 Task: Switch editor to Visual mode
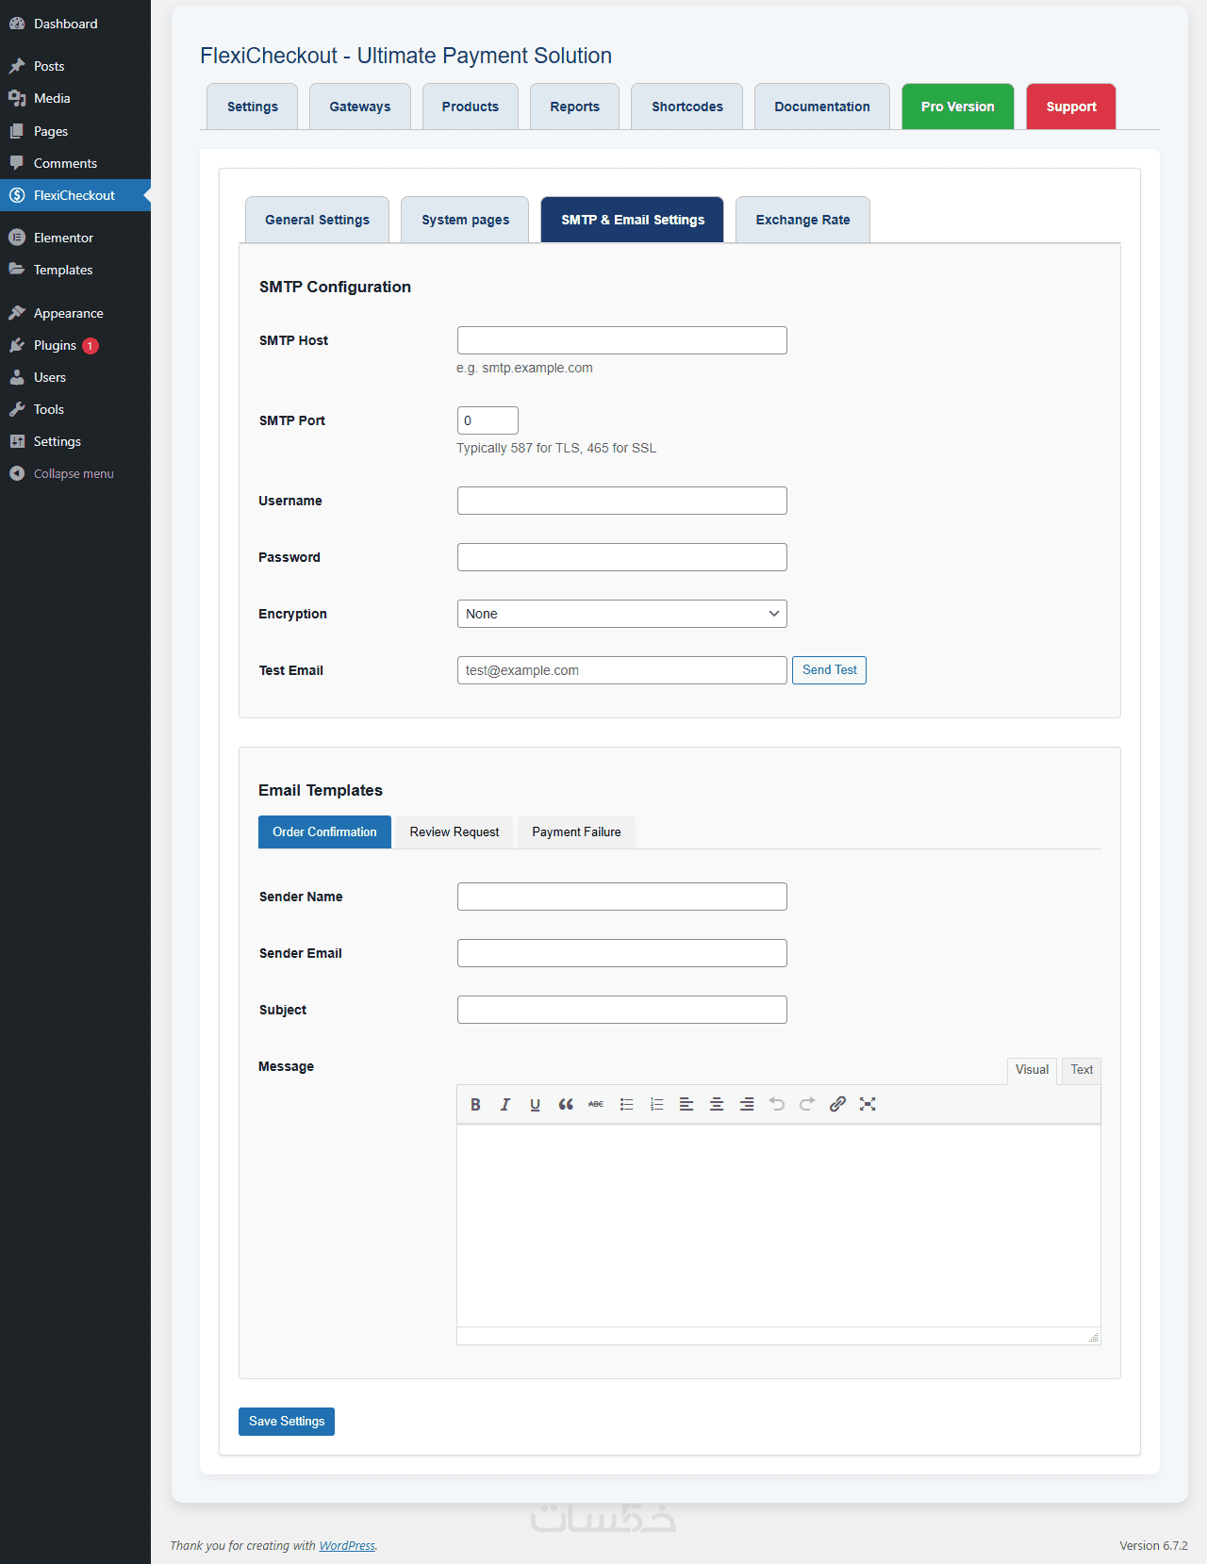click(1032, 1070)
